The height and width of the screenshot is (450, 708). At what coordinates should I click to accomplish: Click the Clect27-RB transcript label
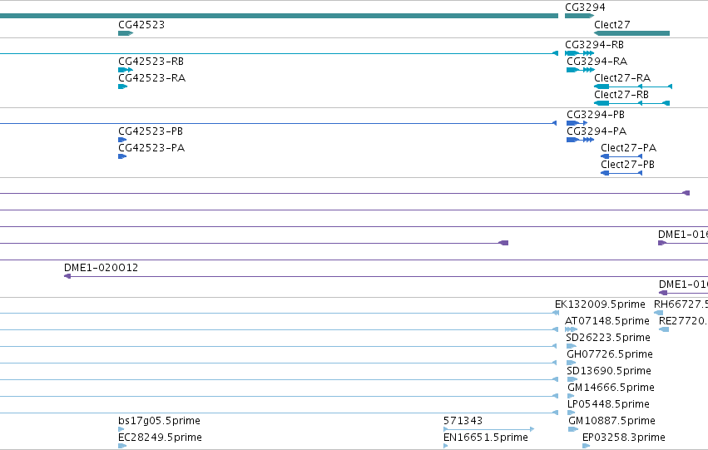pyautogui.click(x=621, y=95)
